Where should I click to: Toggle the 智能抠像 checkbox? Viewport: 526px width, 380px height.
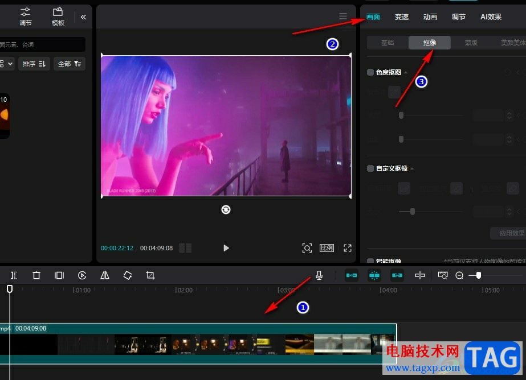(x=370, y=261)
